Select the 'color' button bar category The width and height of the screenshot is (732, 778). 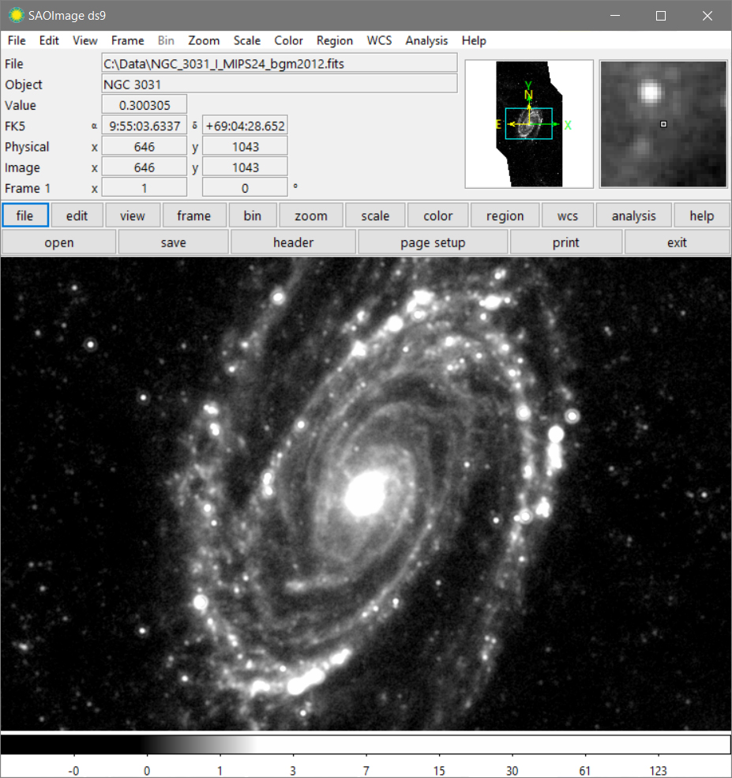[438, 216]
